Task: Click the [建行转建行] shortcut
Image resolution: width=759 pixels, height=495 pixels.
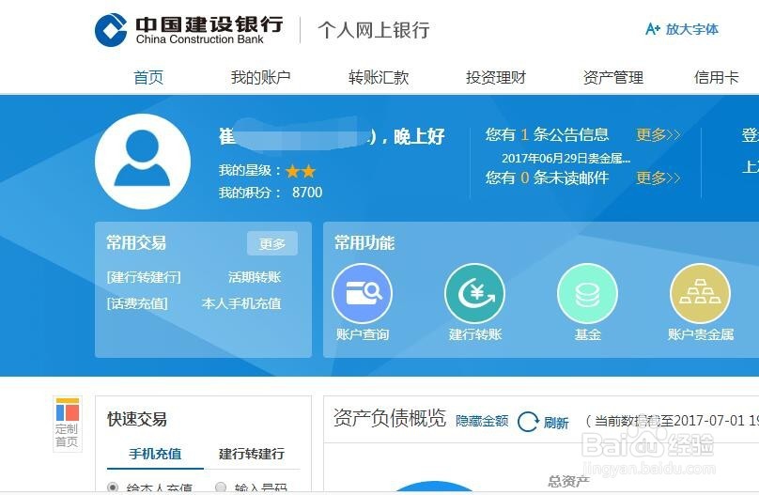Action: 144,277
